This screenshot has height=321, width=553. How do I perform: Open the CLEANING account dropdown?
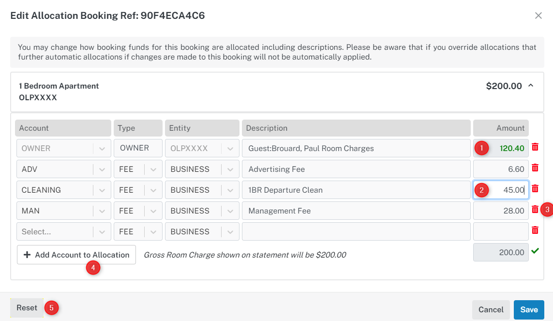click(x=102, y=190)
